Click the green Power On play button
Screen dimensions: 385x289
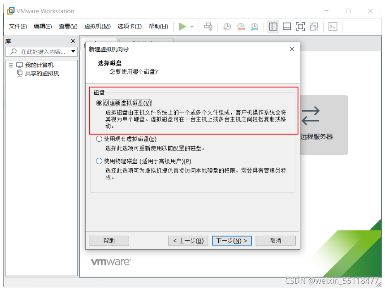click(182, 26)
